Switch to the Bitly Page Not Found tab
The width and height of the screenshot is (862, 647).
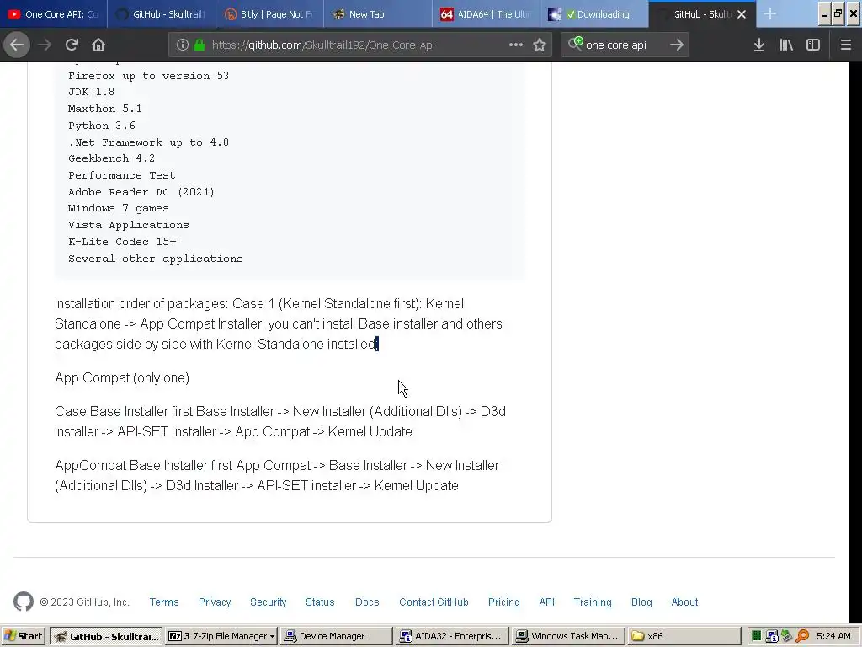click(x=270, y=14)
